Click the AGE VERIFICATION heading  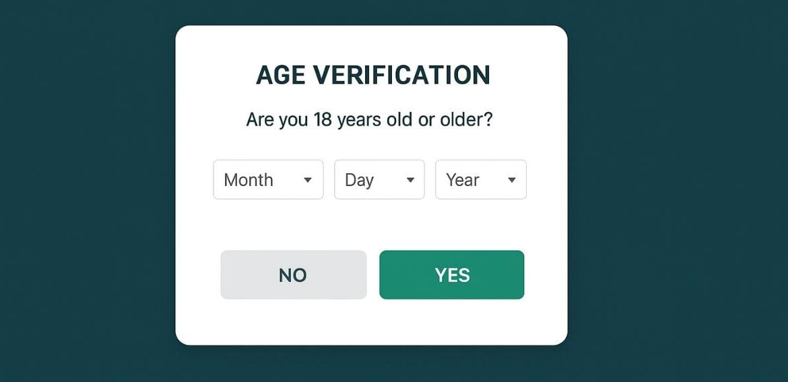click(x=372, y=75)
